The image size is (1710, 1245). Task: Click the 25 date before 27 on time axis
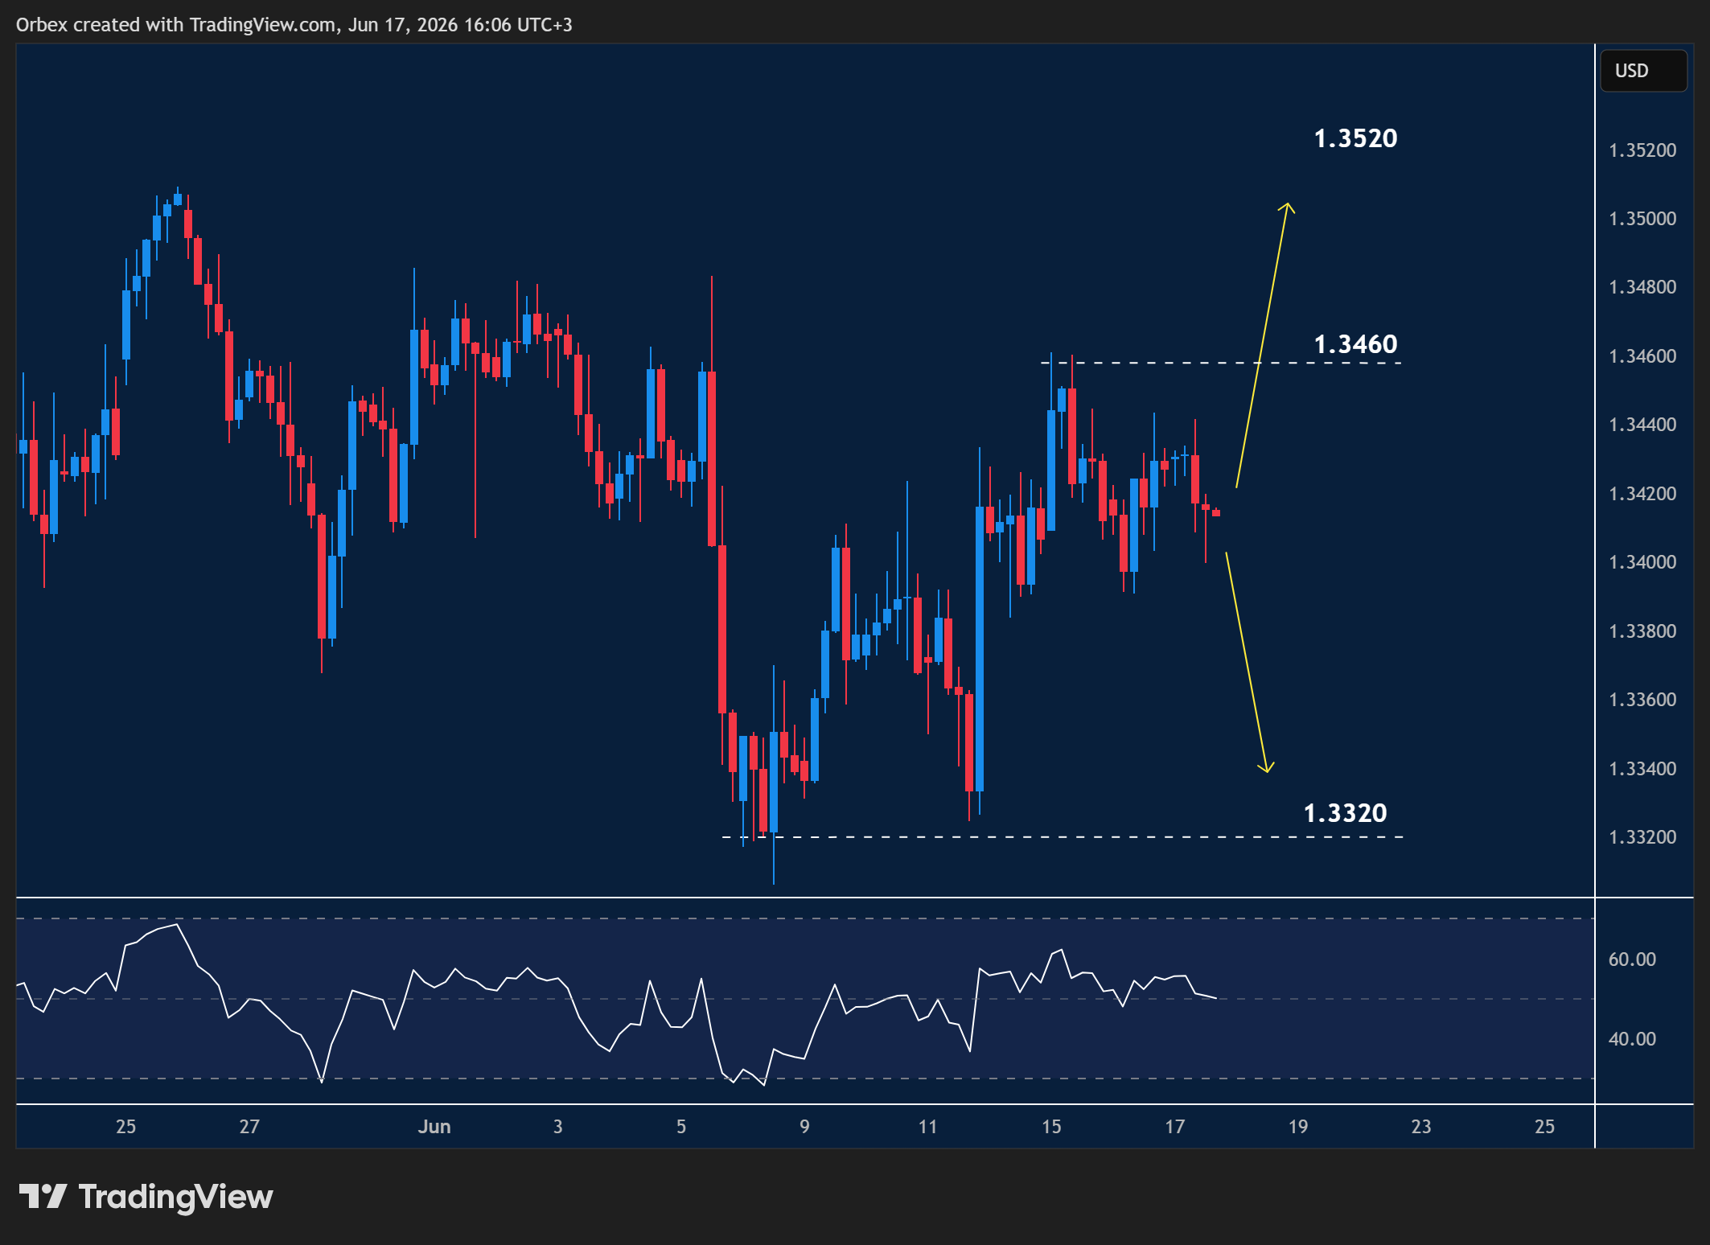point(126,1127)
